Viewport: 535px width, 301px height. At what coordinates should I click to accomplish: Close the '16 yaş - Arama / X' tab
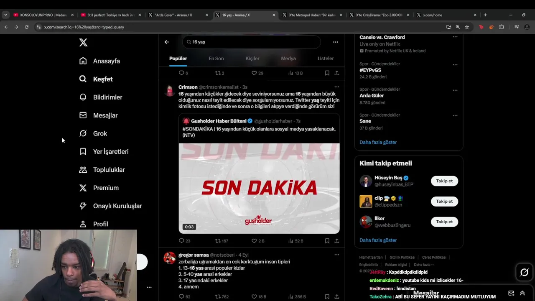pos(274,15)
